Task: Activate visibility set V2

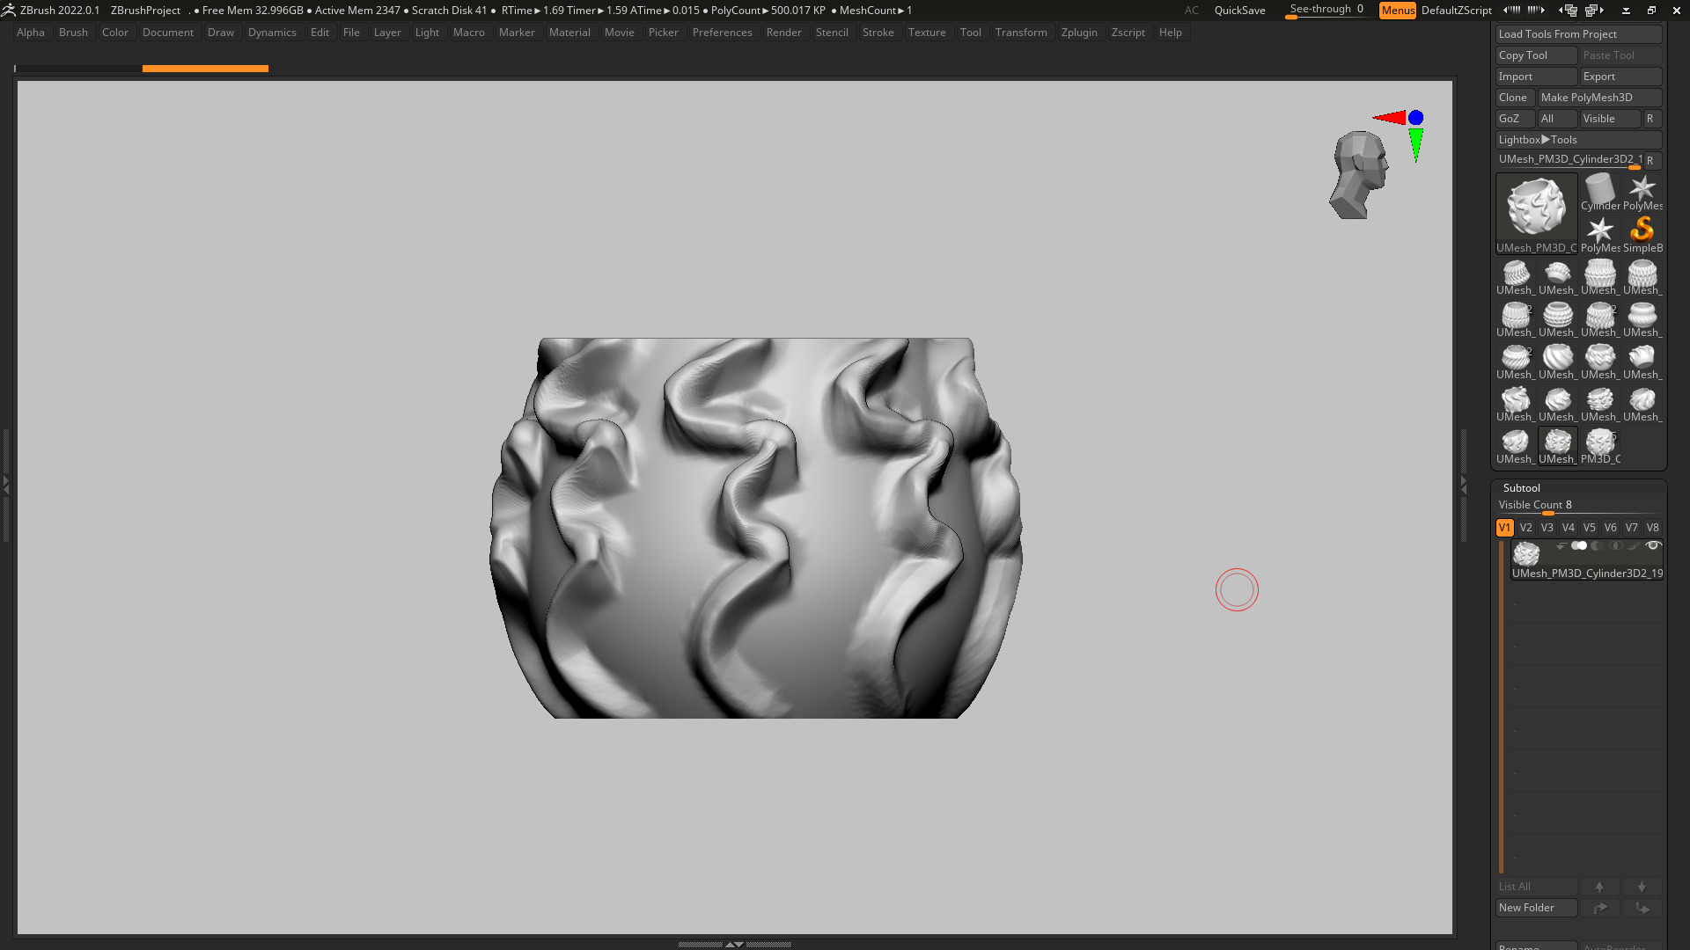Action: pos(1525,528)
